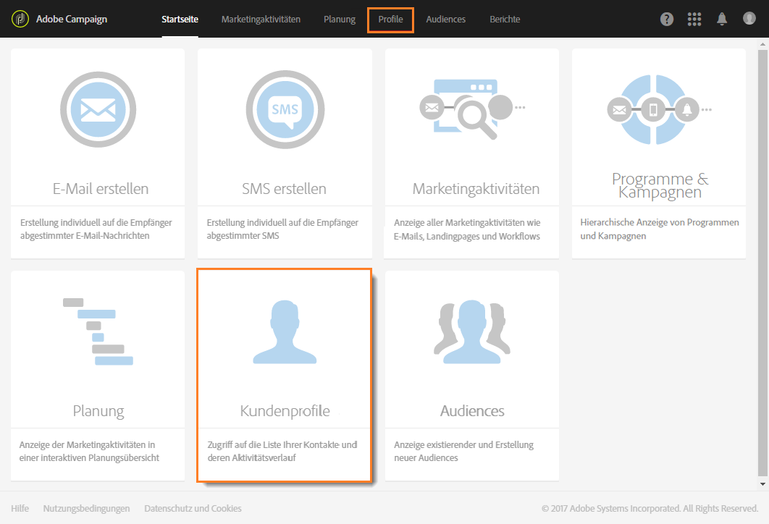Open the Nutzungsbedingungen footer link

(x=86, y=508)
